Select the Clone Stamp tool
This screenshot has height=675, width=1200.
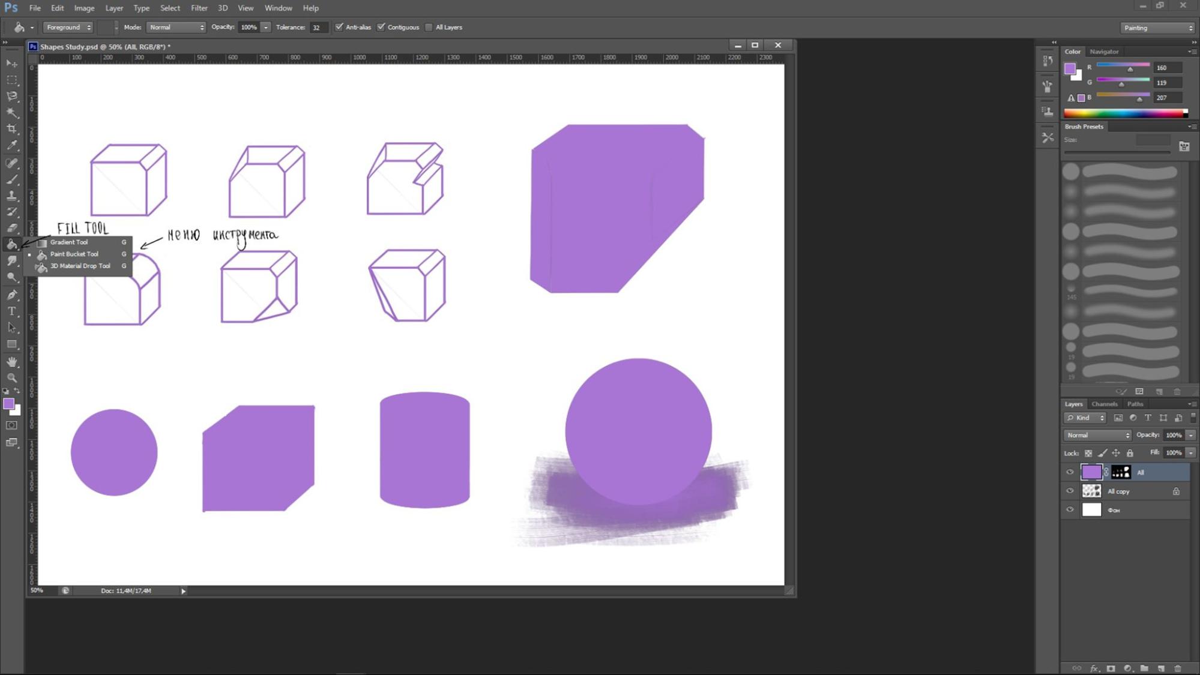[x=12, y=196]
